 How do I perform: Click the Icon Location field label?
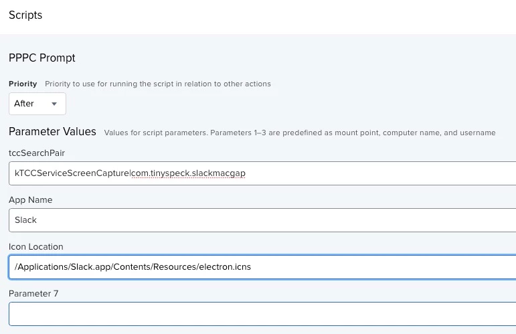[x=36, y=246]
